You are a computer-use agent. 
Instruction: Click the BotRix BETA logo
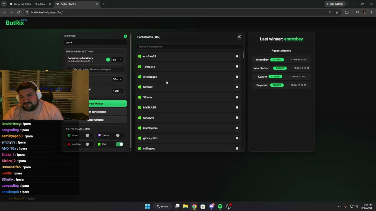tap(16, 23)
